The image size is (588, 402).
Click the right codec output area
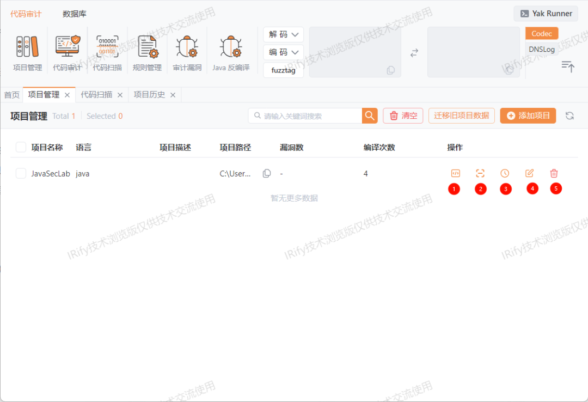(474, 52)
